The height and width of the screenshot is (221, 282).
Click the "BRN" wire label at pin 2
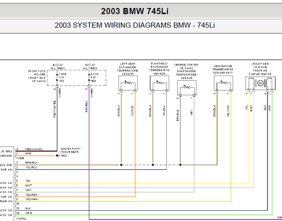(28, 154)
